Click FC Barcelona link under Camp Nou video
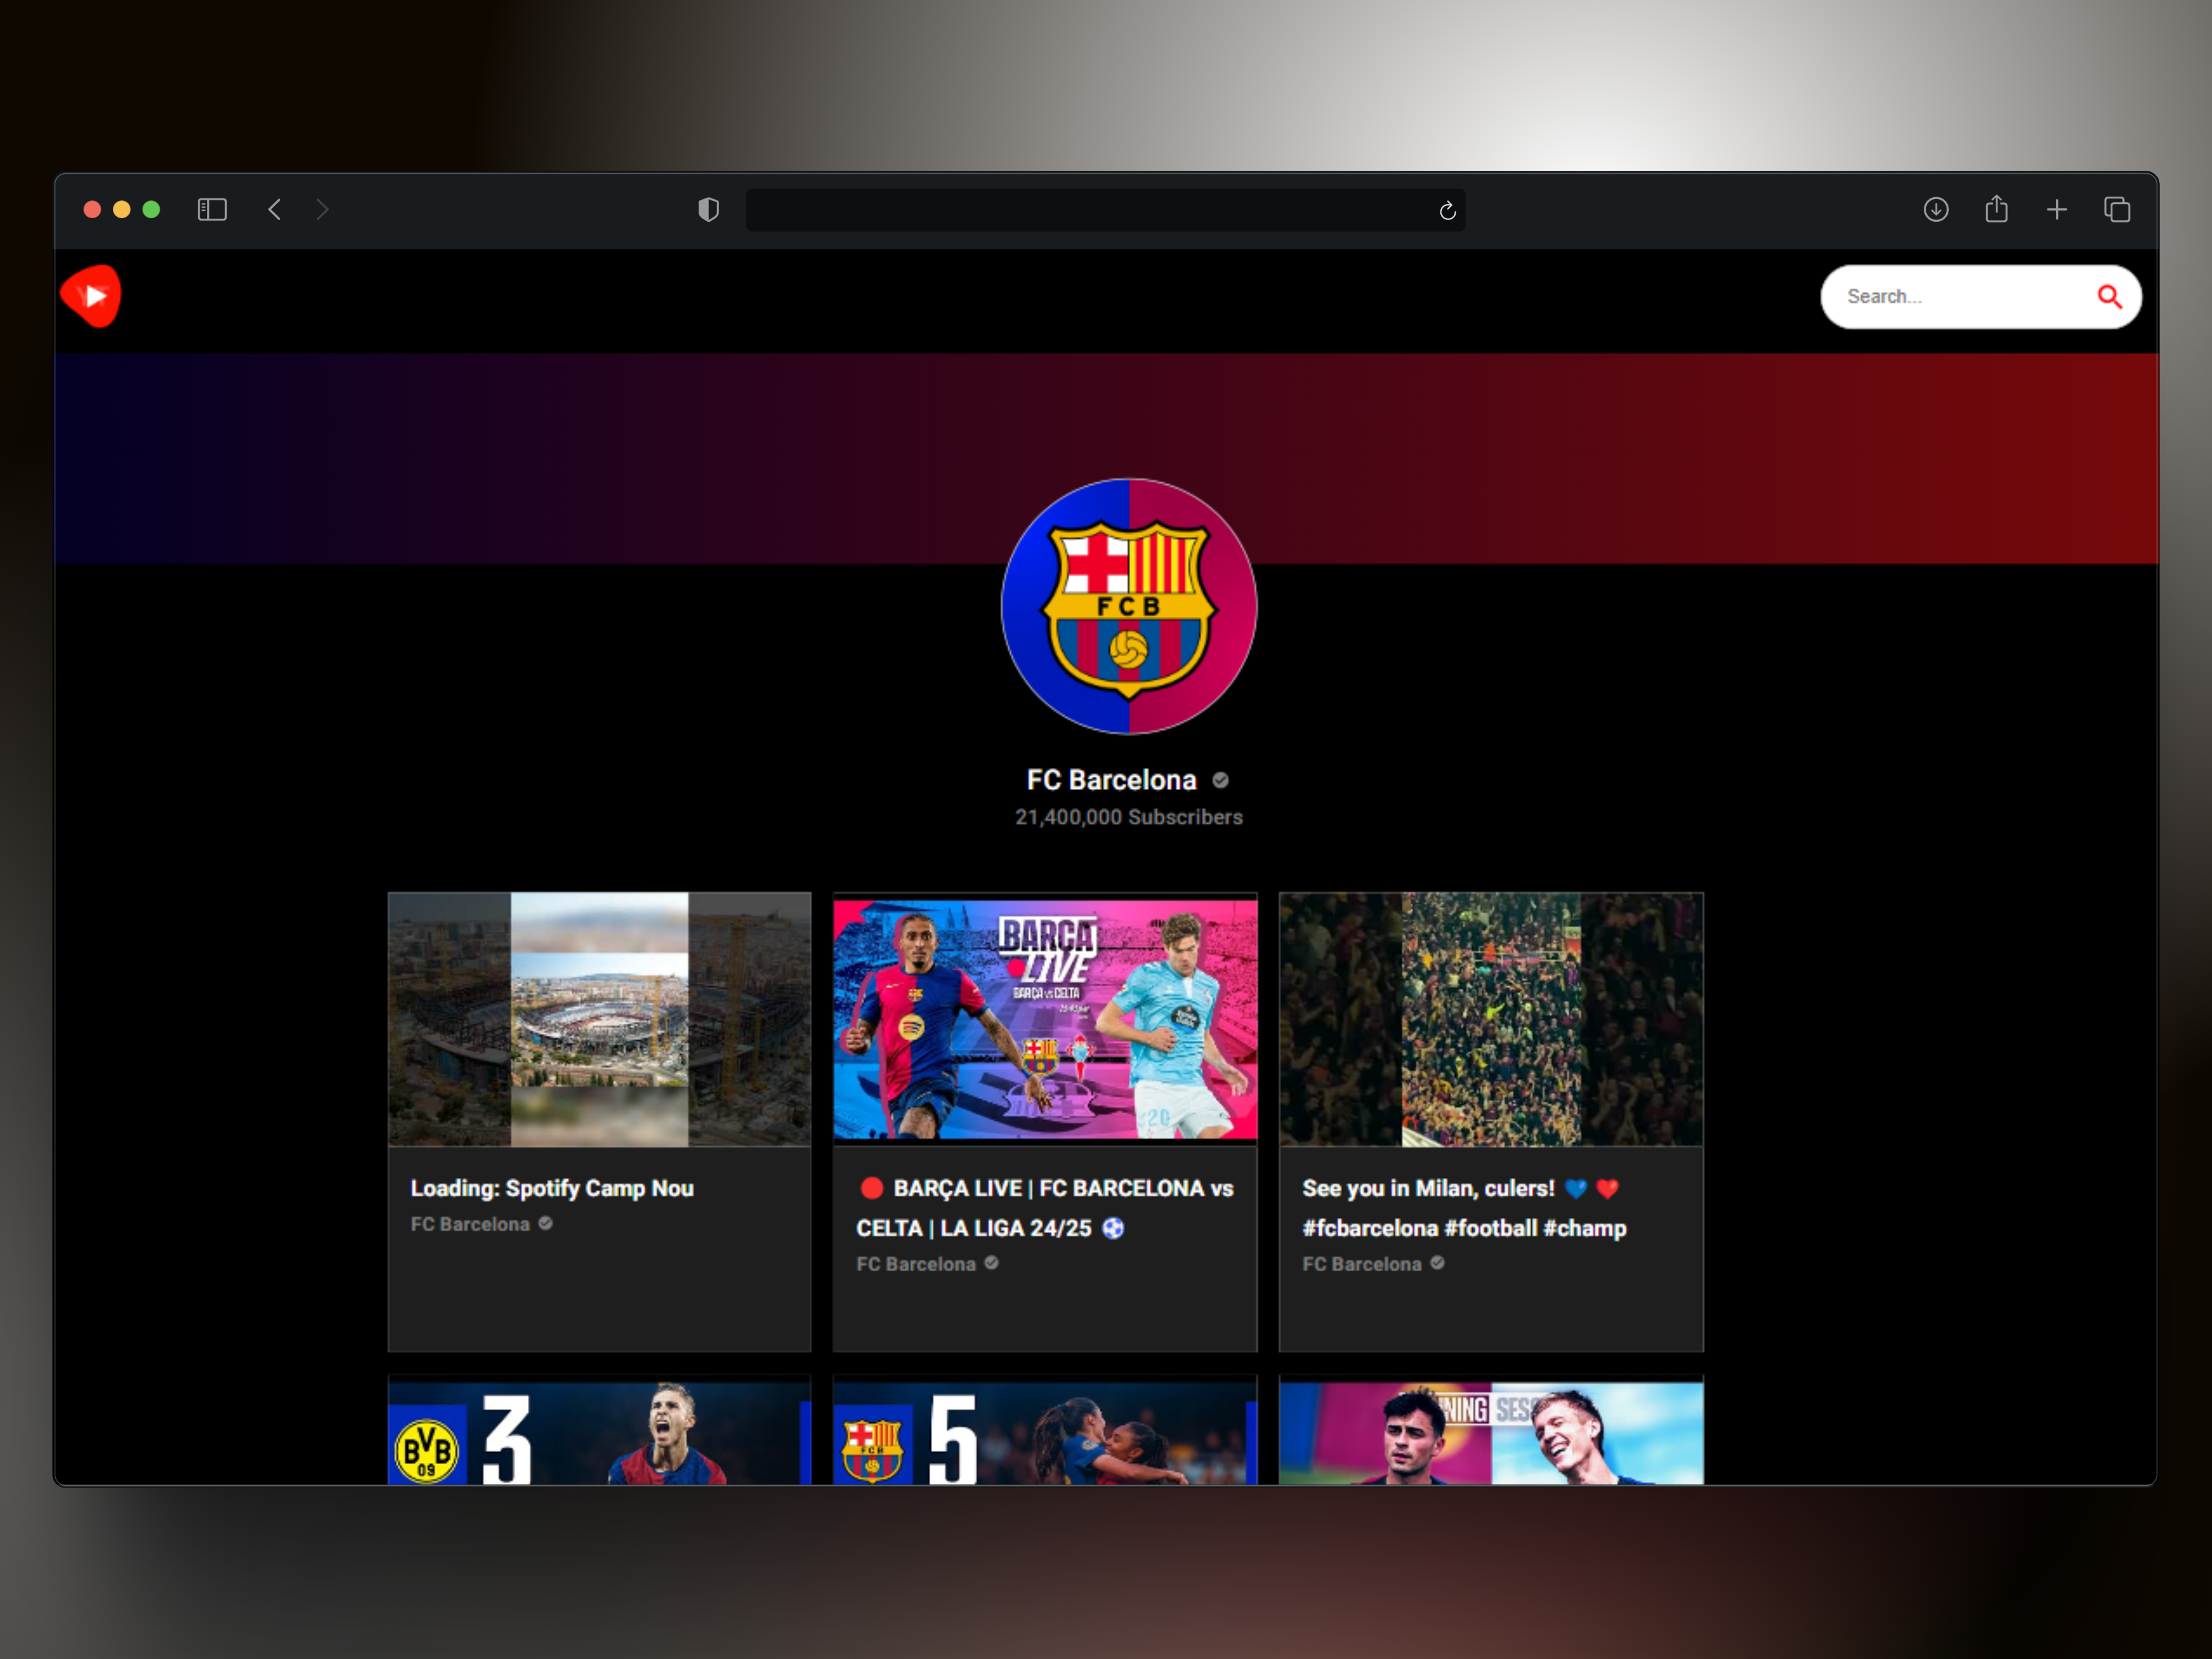The width and height of the screenshot is (2212, 1659). click(470, 1224)
